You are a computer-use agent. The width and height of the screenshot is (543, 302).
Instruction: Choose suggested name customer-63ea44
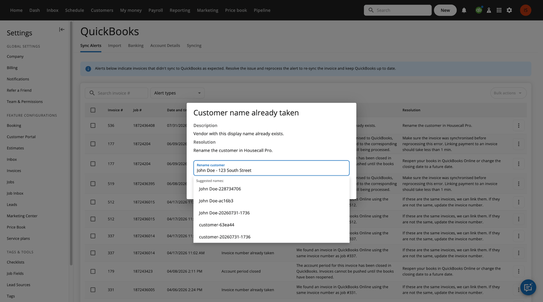[271, 225]
